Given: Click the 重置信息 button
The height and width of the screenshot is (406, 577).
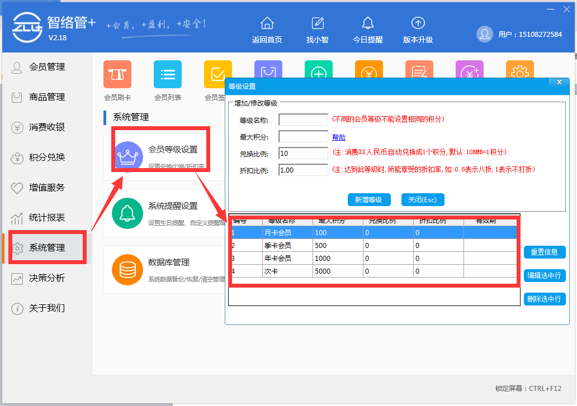Looking at the screenshot, I should (x=545, y=252).
